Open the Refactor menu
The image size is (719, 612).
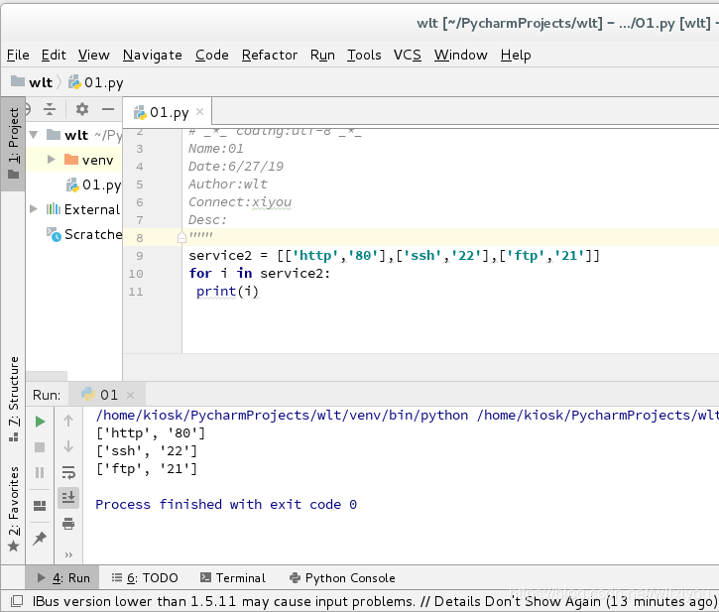click(x=270, y=56)
